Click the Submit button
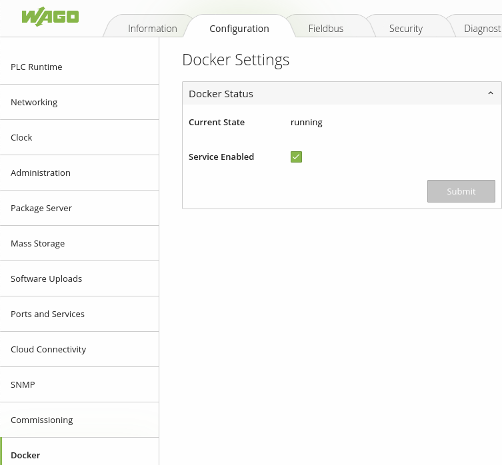Image resolution: width=502 pixels, height=465 pixels. [461, 191]
